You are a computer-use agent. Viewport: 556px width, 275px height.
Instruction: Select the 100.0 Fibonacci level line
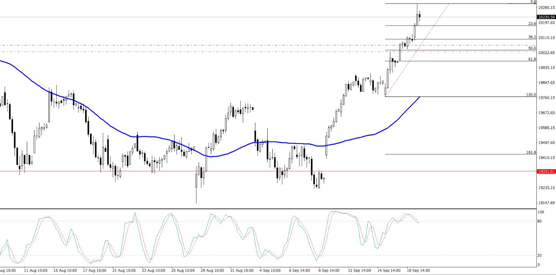[460, 97]
